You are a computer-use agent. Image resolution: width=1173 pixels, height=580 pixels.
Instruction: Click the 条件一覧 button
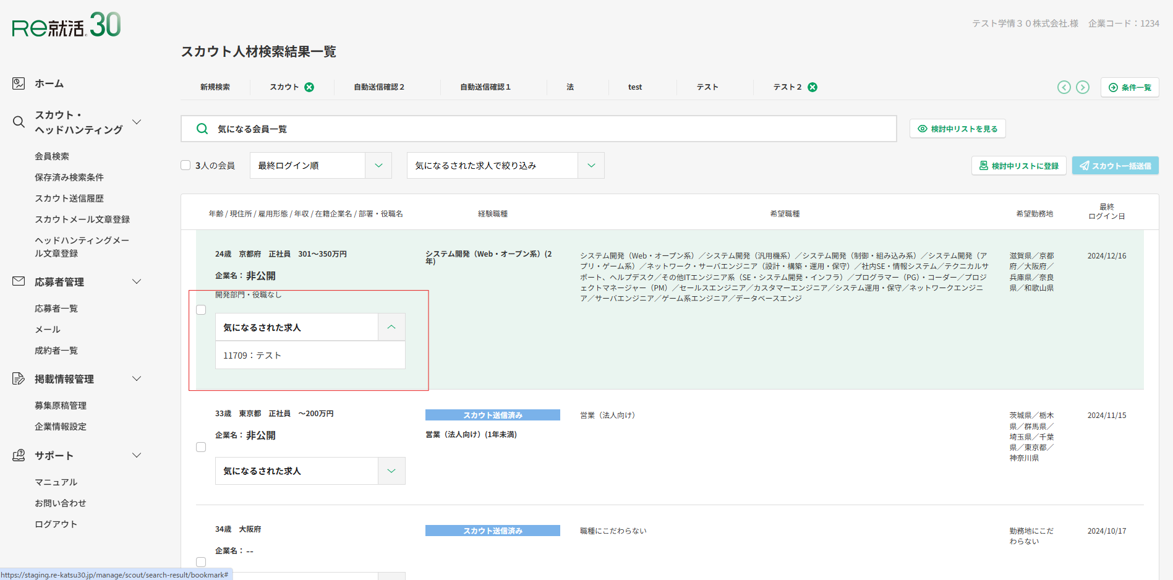(1130, 87)
